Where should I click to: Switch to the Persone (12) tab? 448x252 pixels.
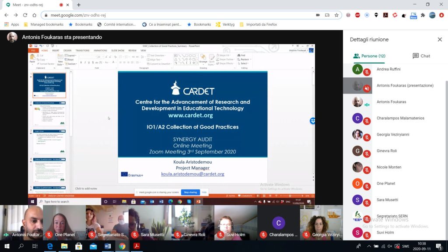[369, 56]
